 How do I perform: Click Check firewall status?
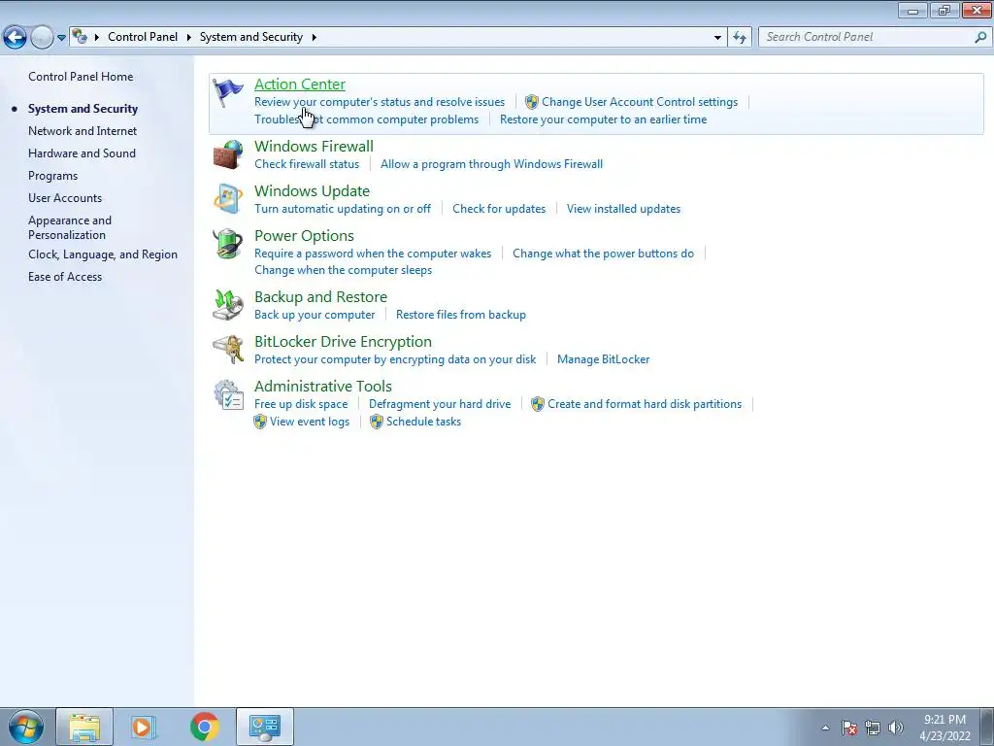pos(307,164)
